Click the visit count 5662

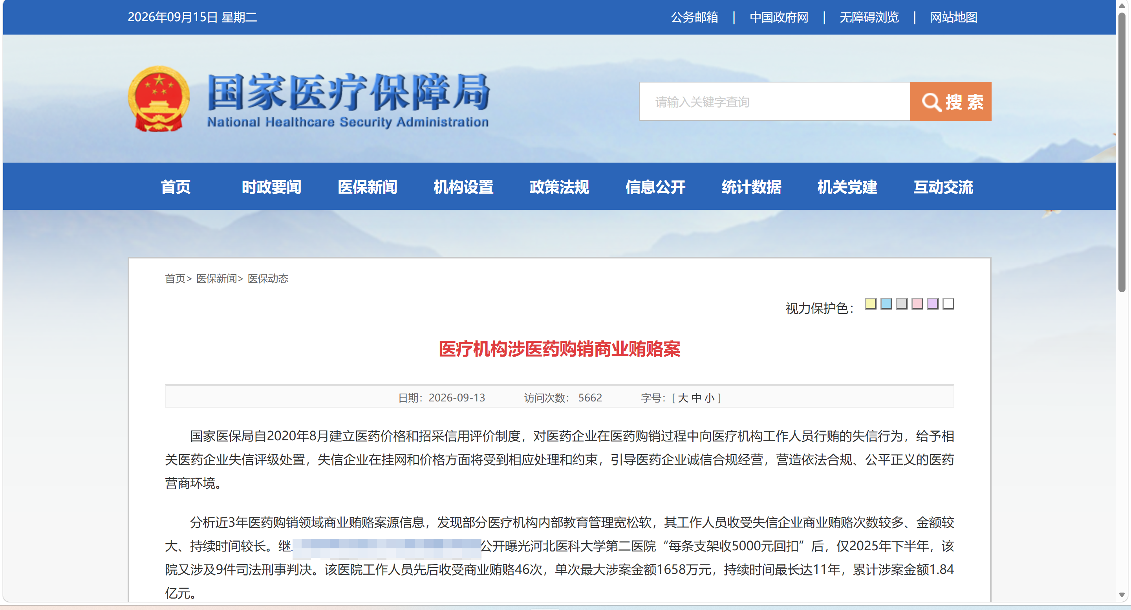coord(590,398)
